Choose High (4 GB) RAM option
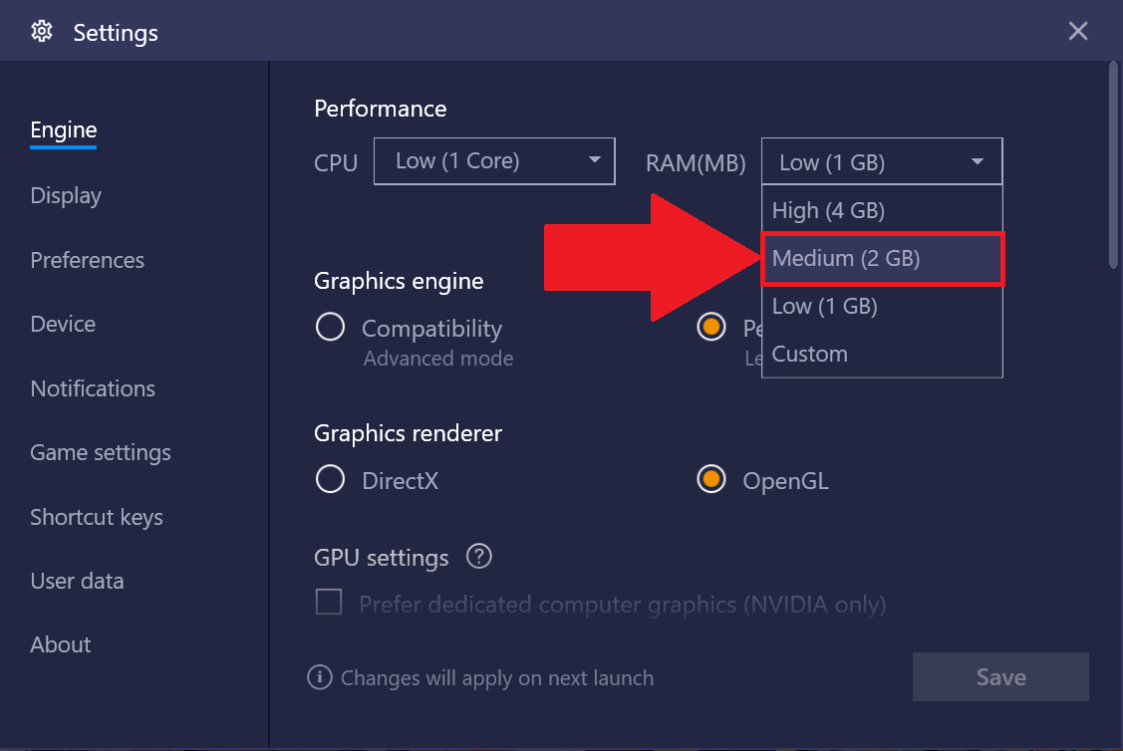This screenshot has width=1123, height=751. [x=882, y=210]
